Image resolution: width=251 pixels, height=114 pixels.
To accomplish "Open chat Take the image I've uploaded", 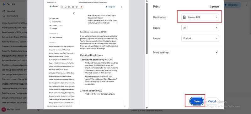I will point(15,93).
